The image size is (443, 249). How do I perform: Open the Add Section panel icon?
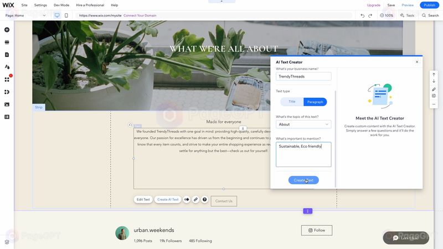[x=7, y=43]
